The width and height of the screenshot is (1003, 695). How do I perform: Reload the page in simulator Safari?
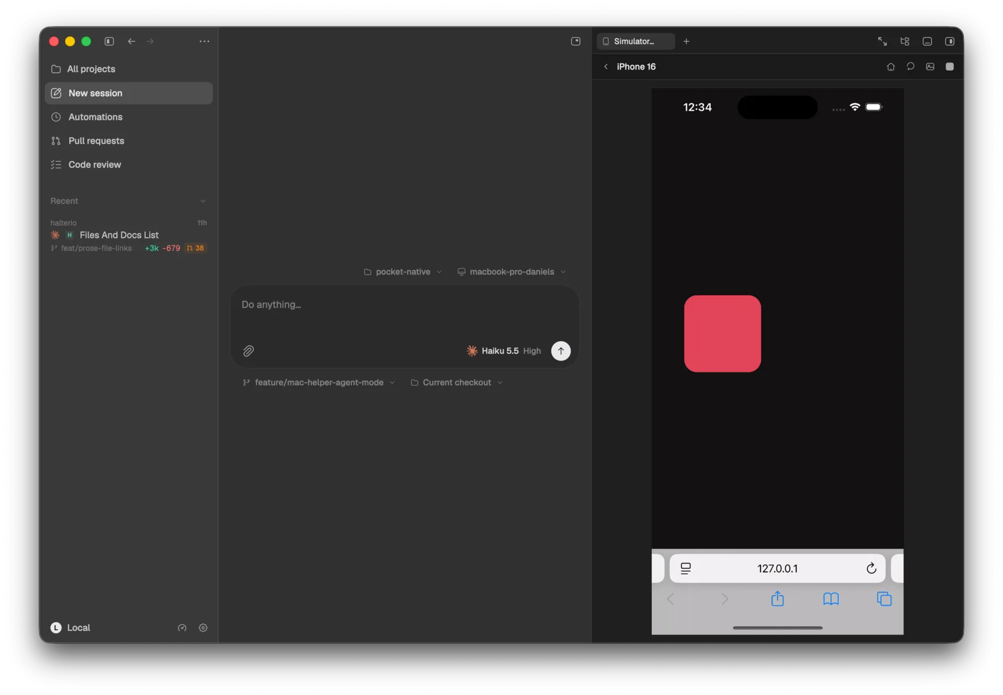coord(871,568)
